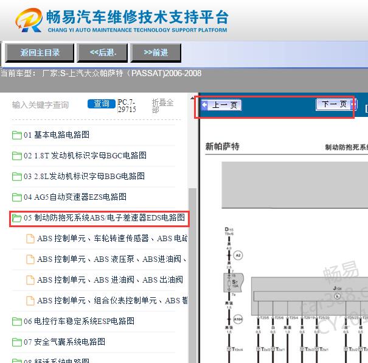Click document icon of 车轮转速传感器 entry
Viewport: 368px width, 363px height.
[30, 239]
